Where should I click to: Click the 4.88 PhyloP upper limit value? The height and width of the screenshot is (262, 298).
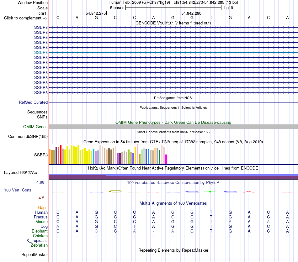click(x=40, y=182)
